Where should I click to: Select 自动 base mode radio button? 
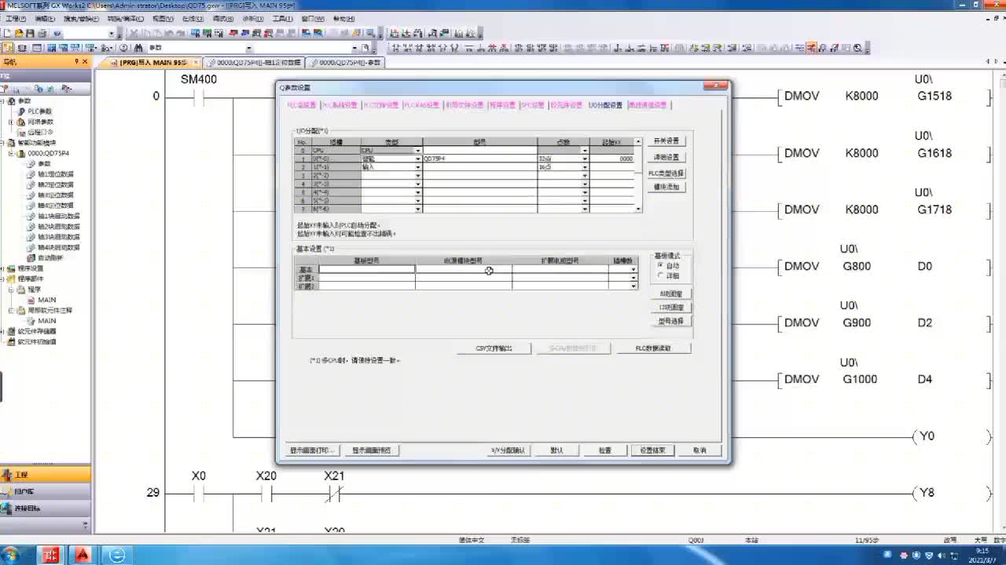(x=660, y=265)
